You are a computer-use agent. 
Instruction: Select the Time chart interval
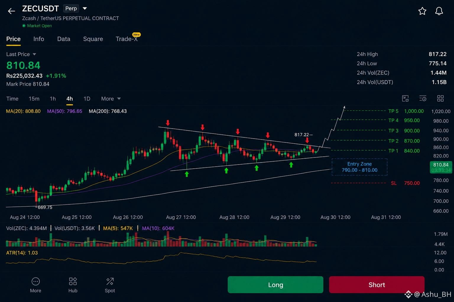pos(12,99)
